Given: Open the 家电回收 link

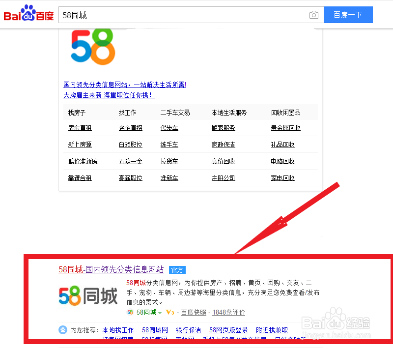Looking at the screenshot, I should point(283,178).
